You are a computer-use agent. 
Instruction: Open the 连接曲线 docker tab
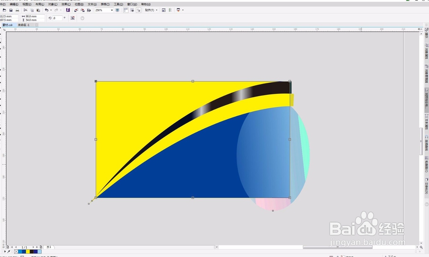tap(426, 143)
